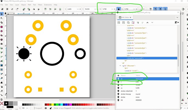Toggle scale stroke width with object
188x110 pixels.
click(150, 9)
